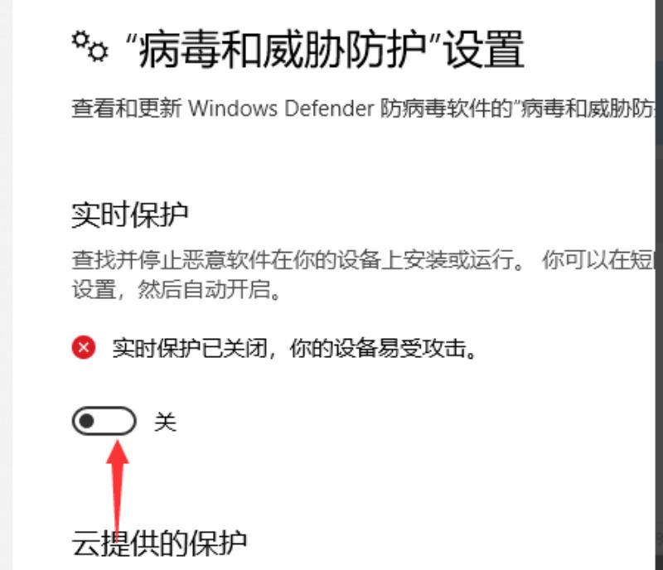The image size is (663, 570).
Task: Click the gray strip along the left edge
Action: coord(7,285)
